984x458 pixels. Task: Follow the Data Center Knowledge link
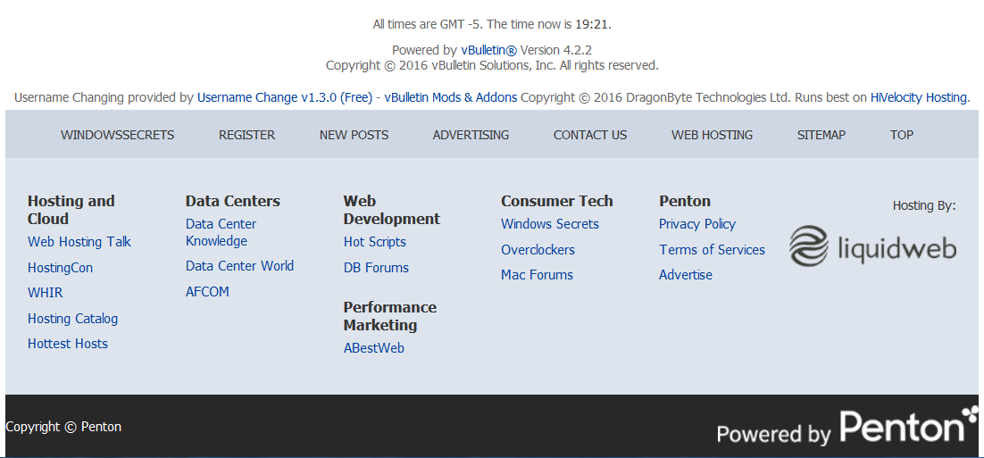pyautogui.click(x=221, y=232)
